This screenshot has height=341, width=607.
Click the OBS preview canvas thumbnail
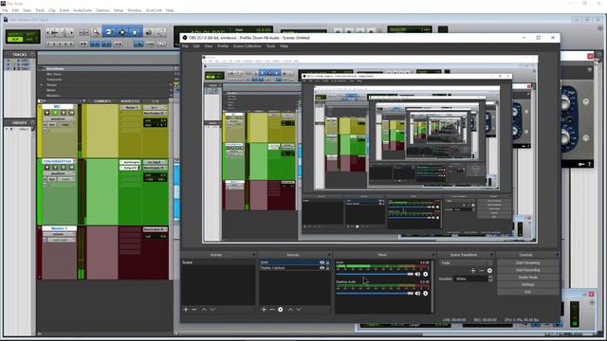click(370, 149)
